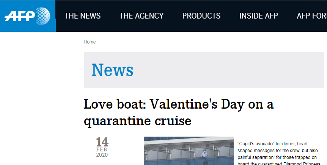Click the blue News section heading

112,70
